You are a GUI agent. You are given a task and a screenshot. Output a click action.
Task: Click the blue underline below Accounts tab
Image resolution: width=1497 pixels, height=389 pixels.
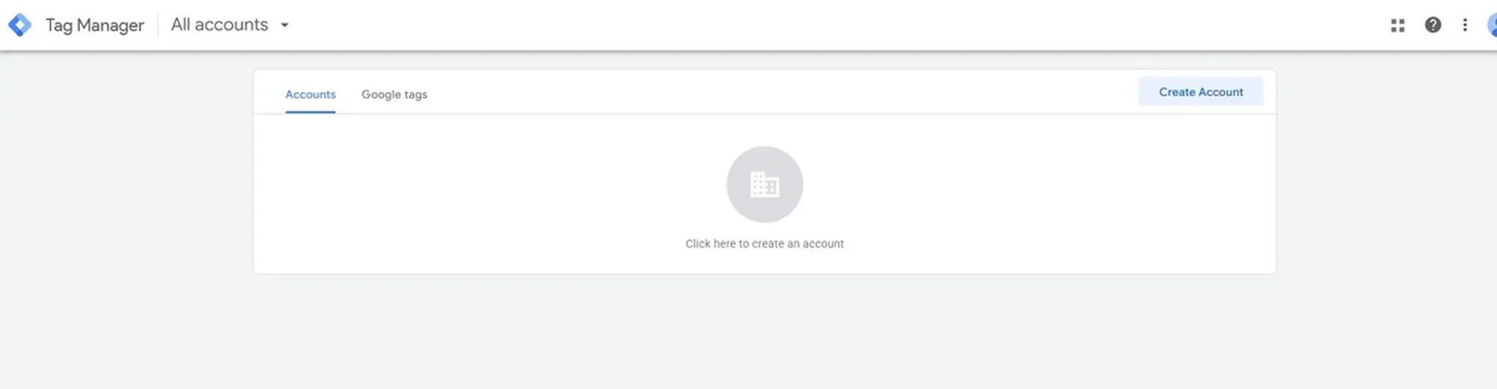(310, 112)
